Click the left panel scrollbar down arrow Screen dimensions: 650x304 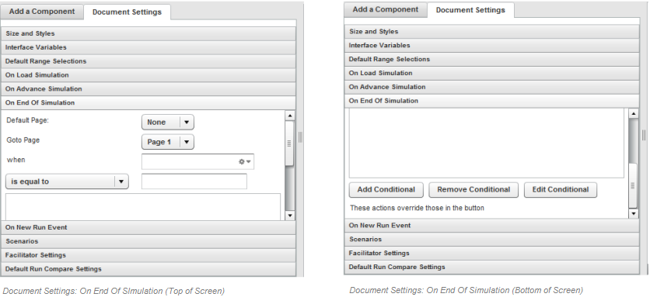point(290,216)
